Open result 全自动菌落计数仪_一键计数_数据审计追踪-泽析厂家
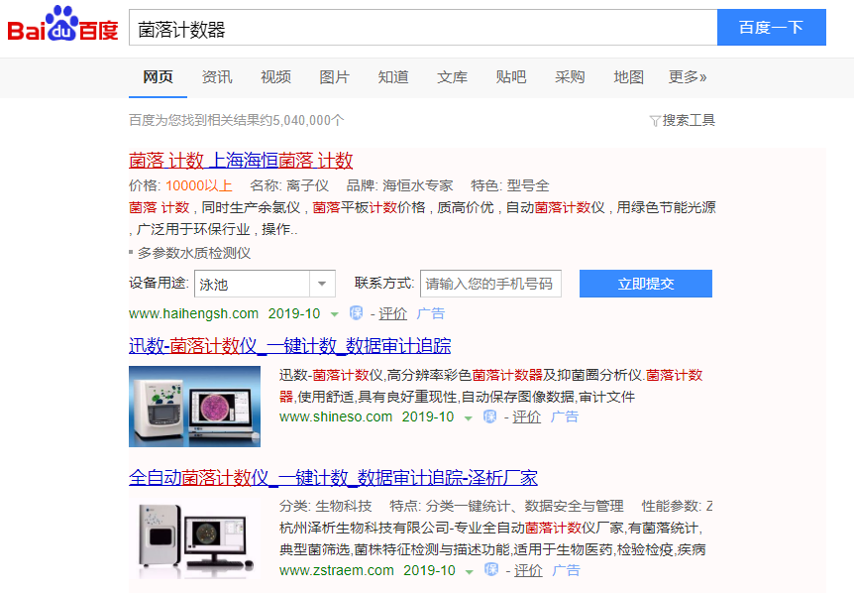Viewport: 854px width, 593px height. pyautogui.click(x=333, y=478)
